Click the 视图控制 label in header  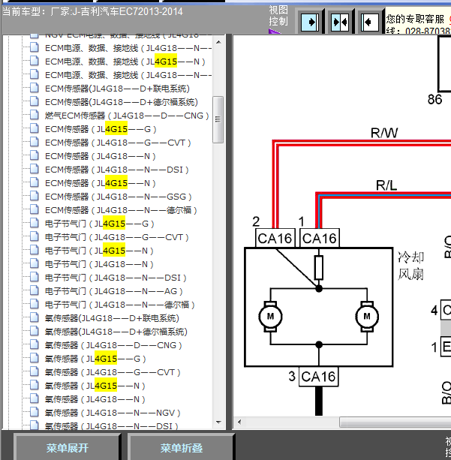click(x=278, y=16)
